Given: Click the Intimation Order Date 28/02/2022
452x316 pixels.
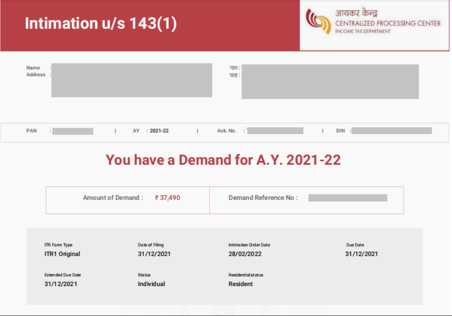Looking at the screenshot, I should pyautogui.click(x=245, y=254).
